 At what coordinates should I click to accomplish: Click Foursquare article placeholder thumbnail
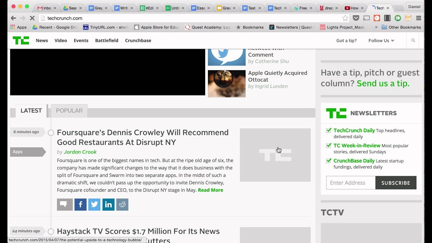pyautogui.click(x=275, y=155)
